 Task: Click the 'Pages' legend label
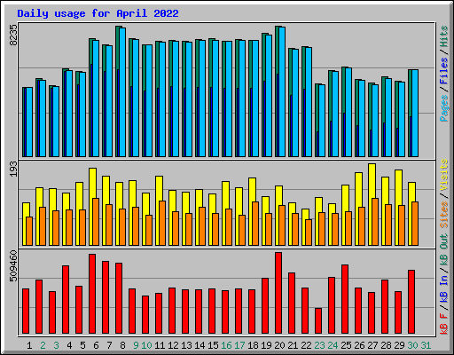point(444,108)
